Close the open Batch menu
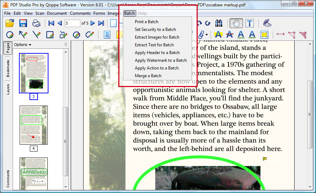The height and width of the screenshot is (193, 316). pos(129,13)
